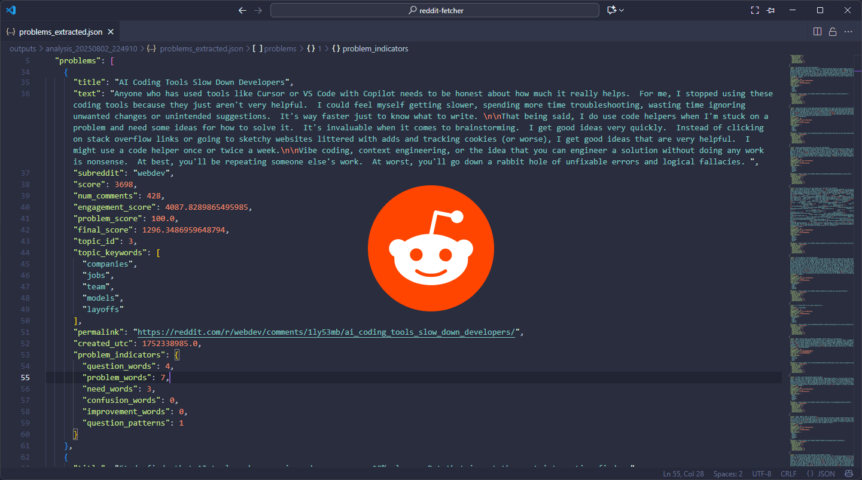862x480 pixels.
Task: Follow the reddit.com permalink URL
Action: tap(327, 332)
